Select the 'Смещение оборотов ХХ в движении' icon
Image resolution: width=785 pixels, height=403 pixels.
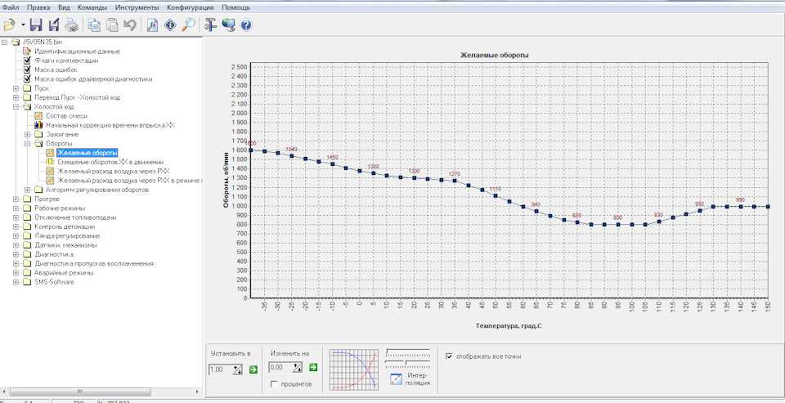pyautogui.click(x=50, y=162)
